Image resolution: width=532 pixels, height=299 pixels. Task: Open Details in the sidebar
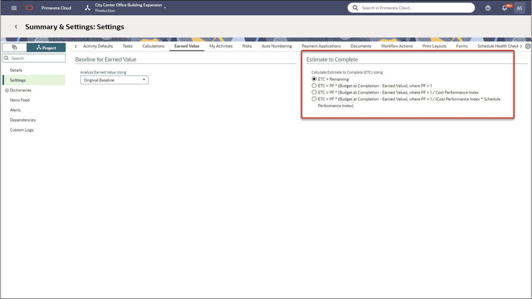tap(16, 70)
